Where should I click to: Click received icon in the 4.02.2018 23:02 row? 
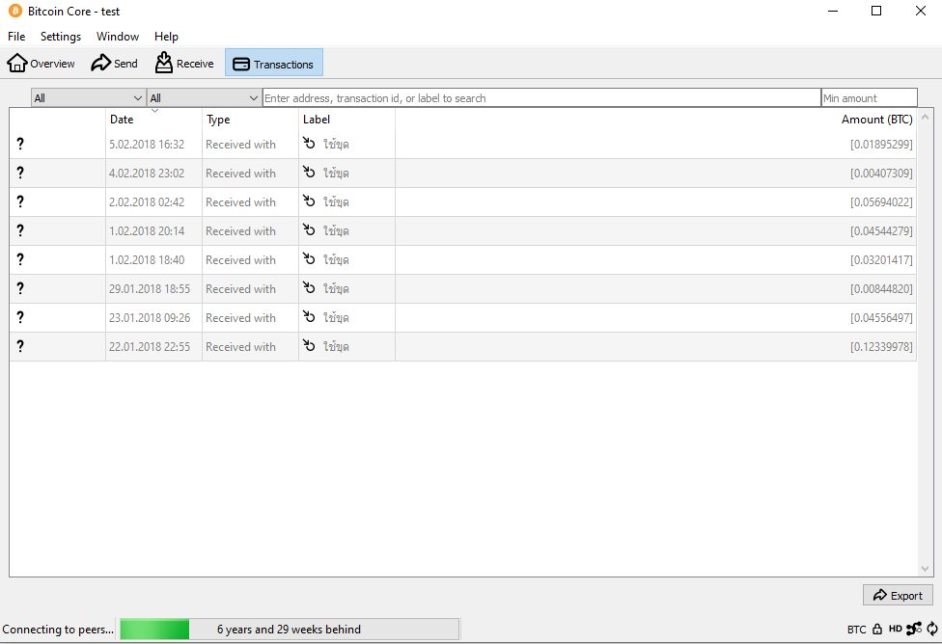coord(309,172)
